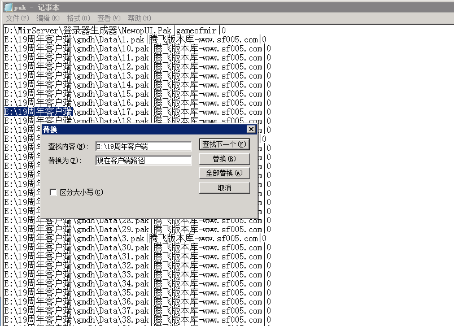The height and width of the screenshot is (326, 454).
Task: Click the 查找内容(N) label
Action: (x=68, y=147)
